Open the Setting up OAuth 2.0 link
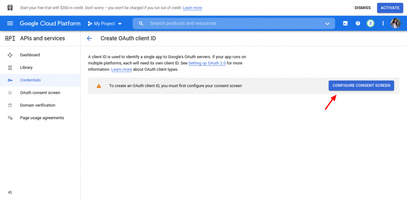 pos(207,63)
